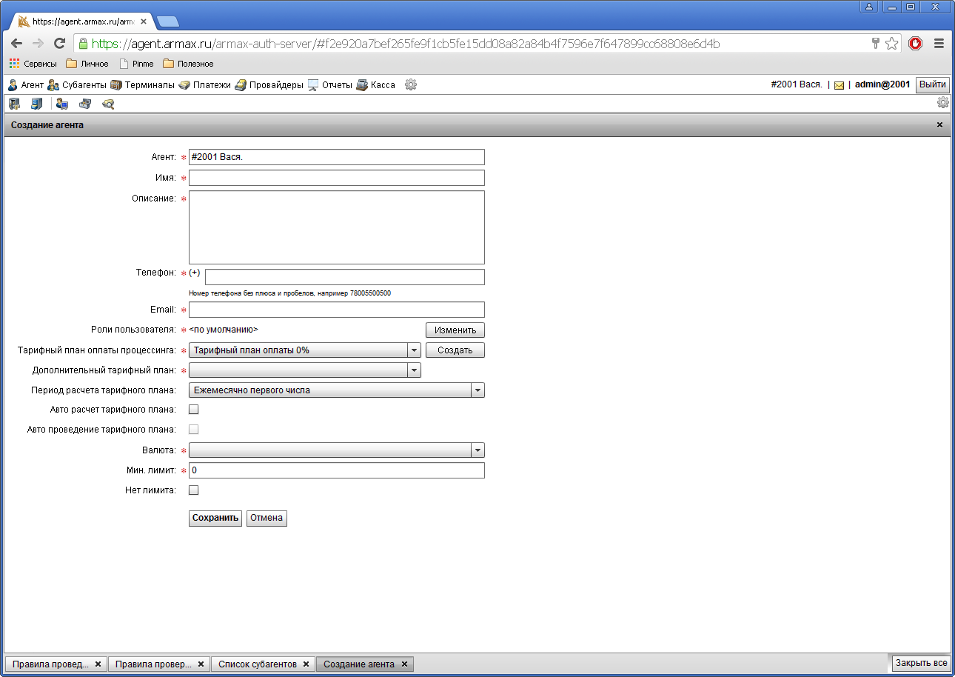955x677 pixels.
Task: Click the cash register toolbar icon
Action: coord(85,104)
